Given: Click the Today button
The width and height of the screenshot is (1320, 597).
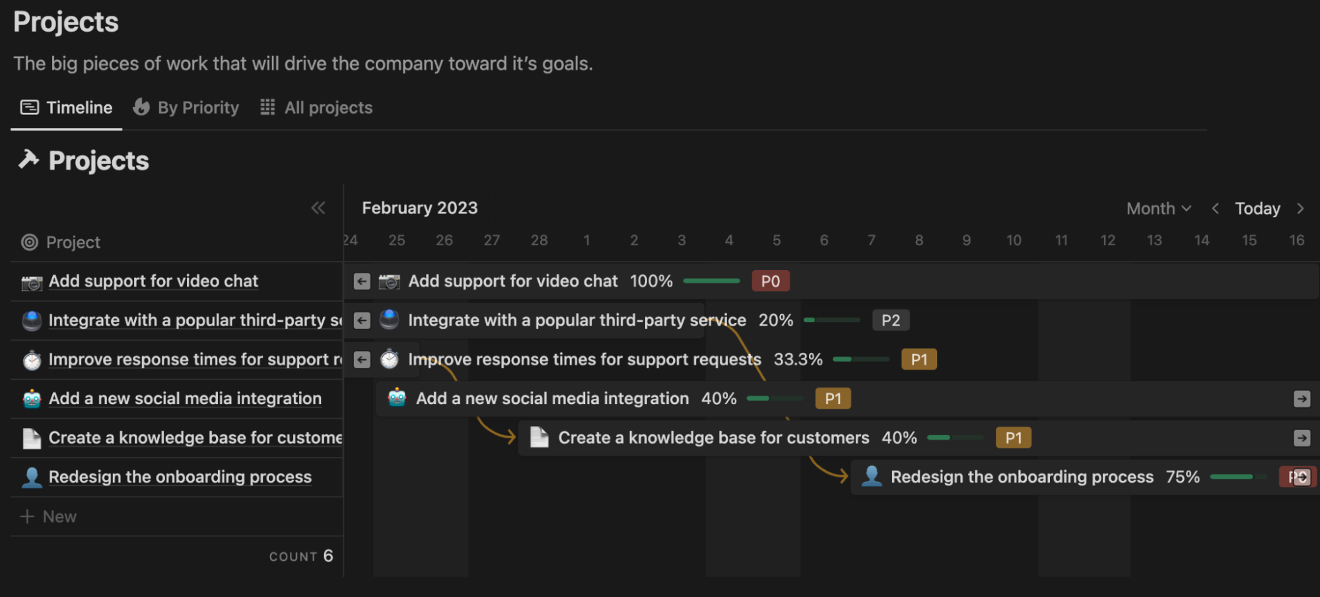Looking at the screenshot, I should (x=1257, y=208).
